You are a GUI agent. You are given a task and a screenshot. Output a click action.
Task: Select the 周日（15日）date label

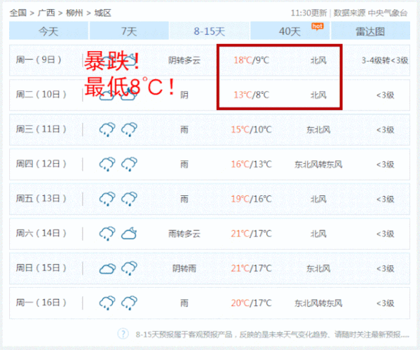[41, 267]
